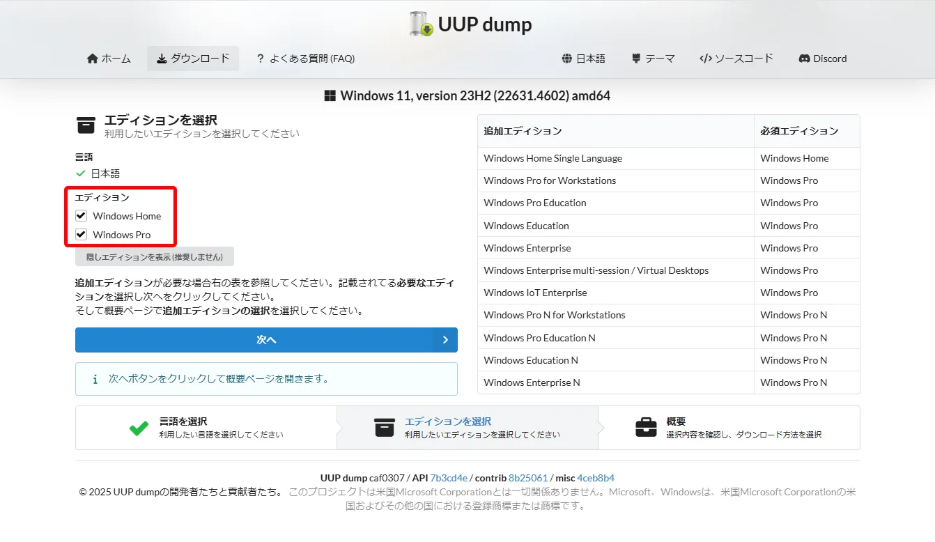Click Windows Enterprise N cell
Screen dimensions: 935x542
616,382
